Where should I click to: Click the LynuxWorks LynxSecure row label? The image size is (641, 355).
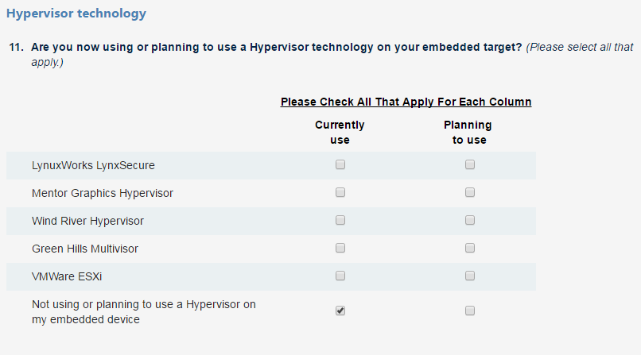[93, 165]
